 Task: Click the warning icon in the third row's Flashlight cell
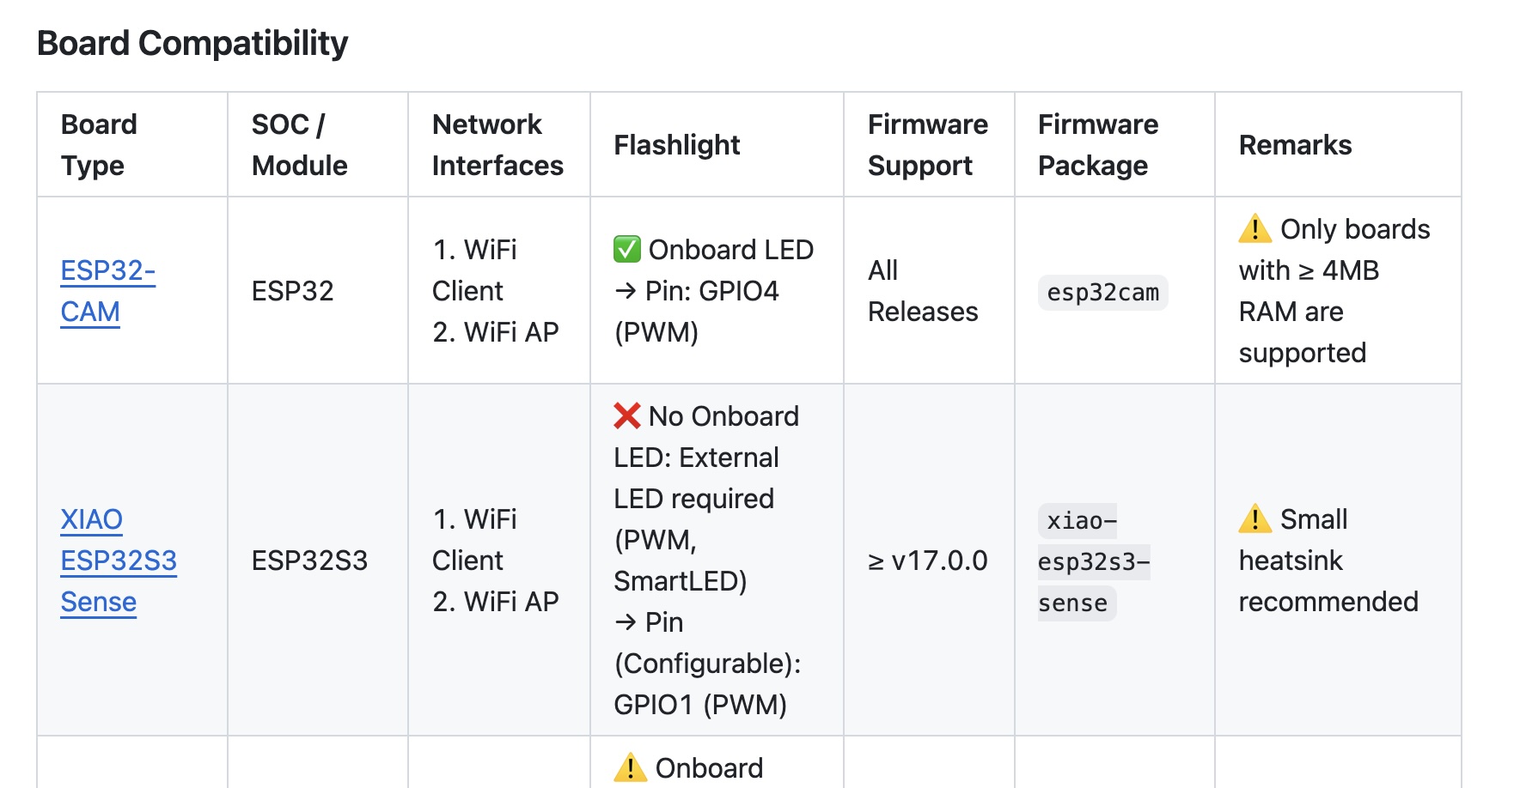click(630, 767)
